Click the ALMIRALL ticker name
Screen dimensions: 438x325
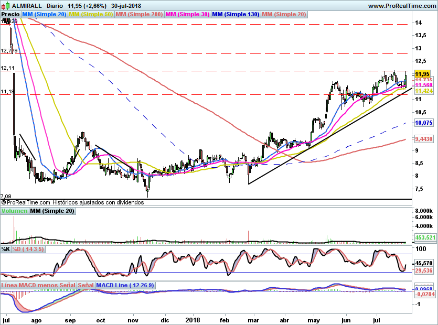(x=27, y=6)
